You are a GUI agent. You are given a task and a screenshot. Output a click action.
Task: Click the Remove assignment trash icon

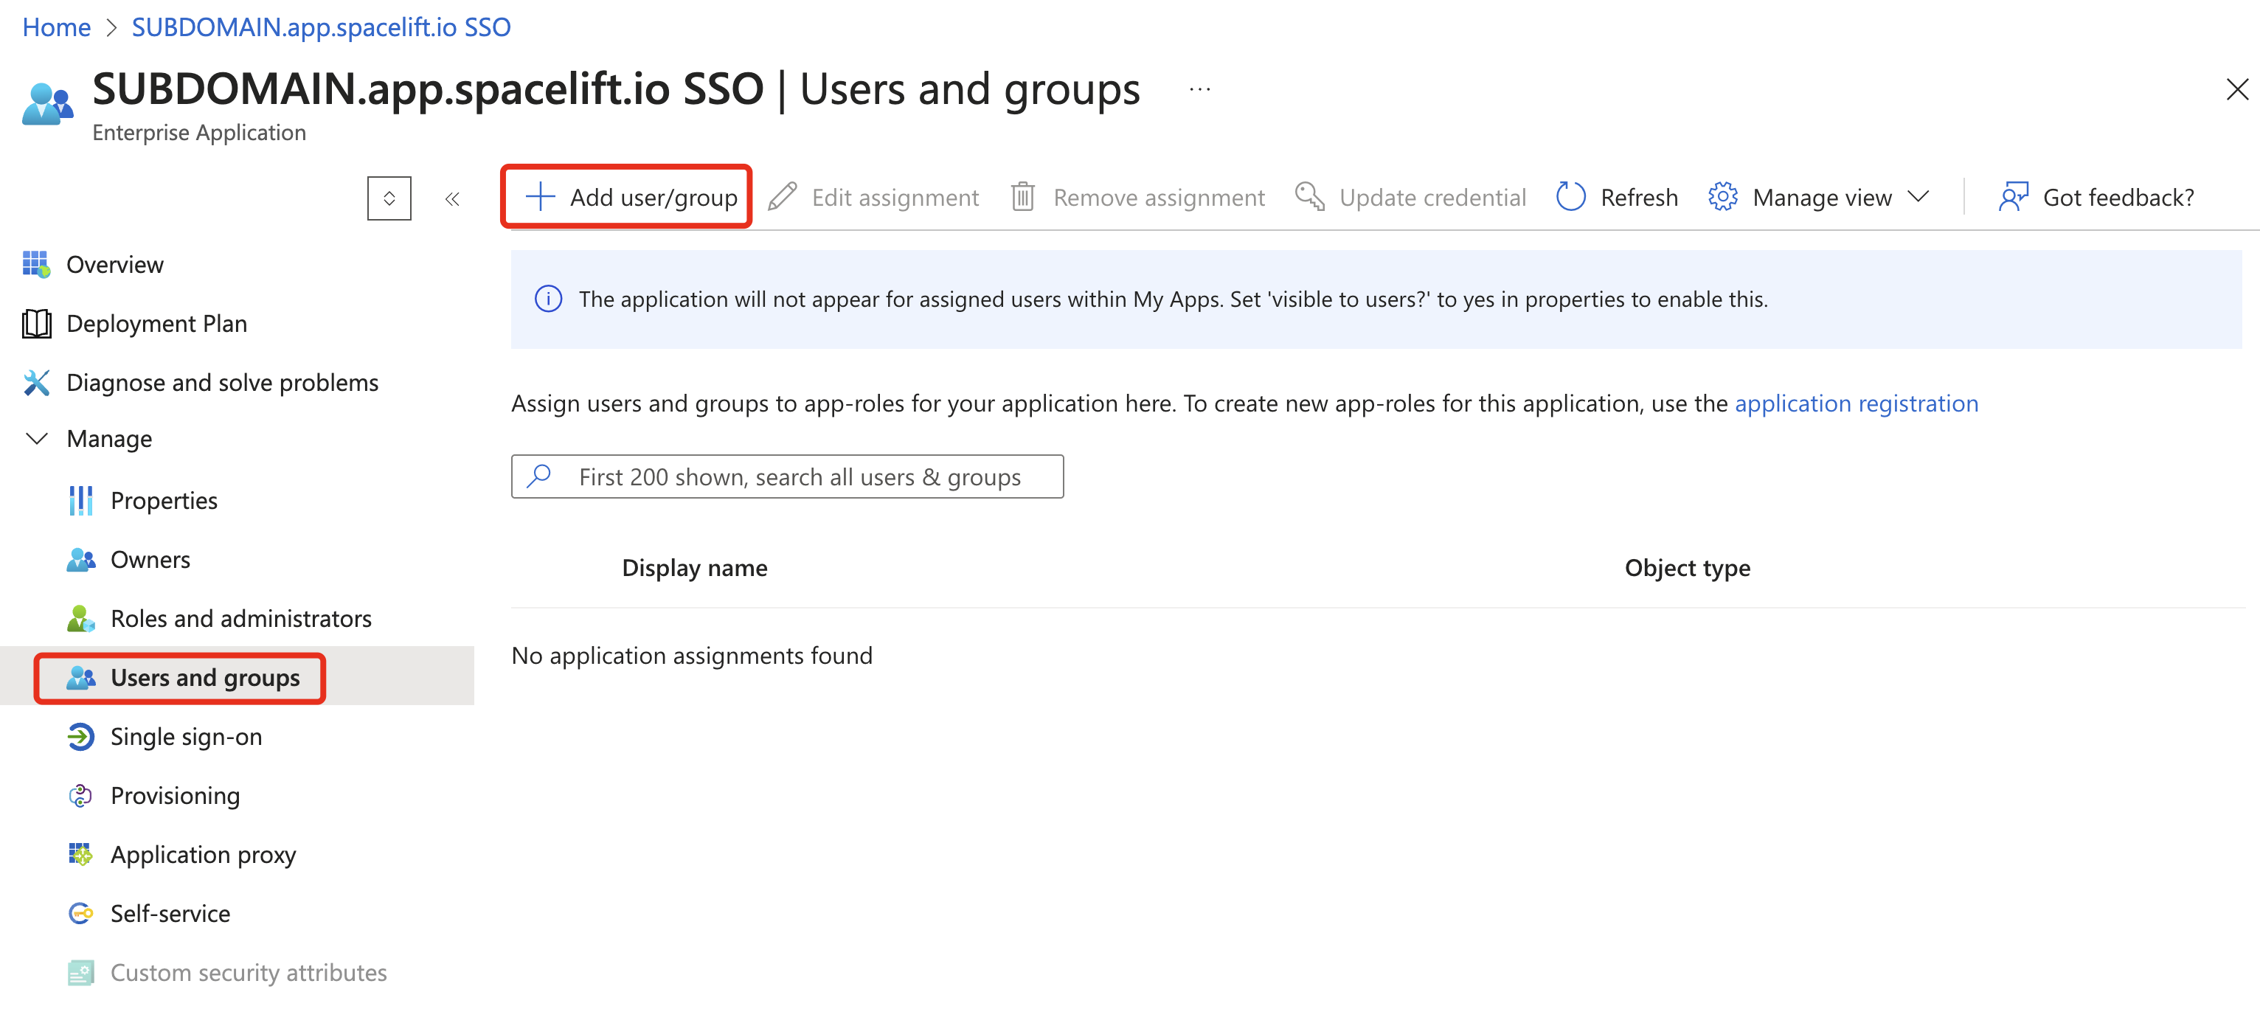click(1022, 196)
